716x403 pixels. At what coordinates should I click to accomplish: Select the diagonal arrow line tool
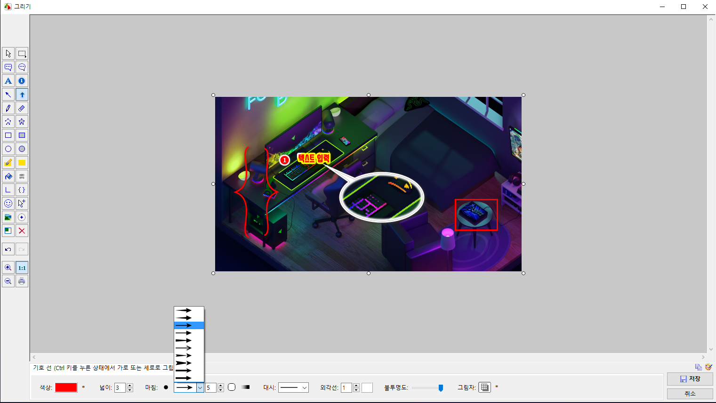coord(8,95)
